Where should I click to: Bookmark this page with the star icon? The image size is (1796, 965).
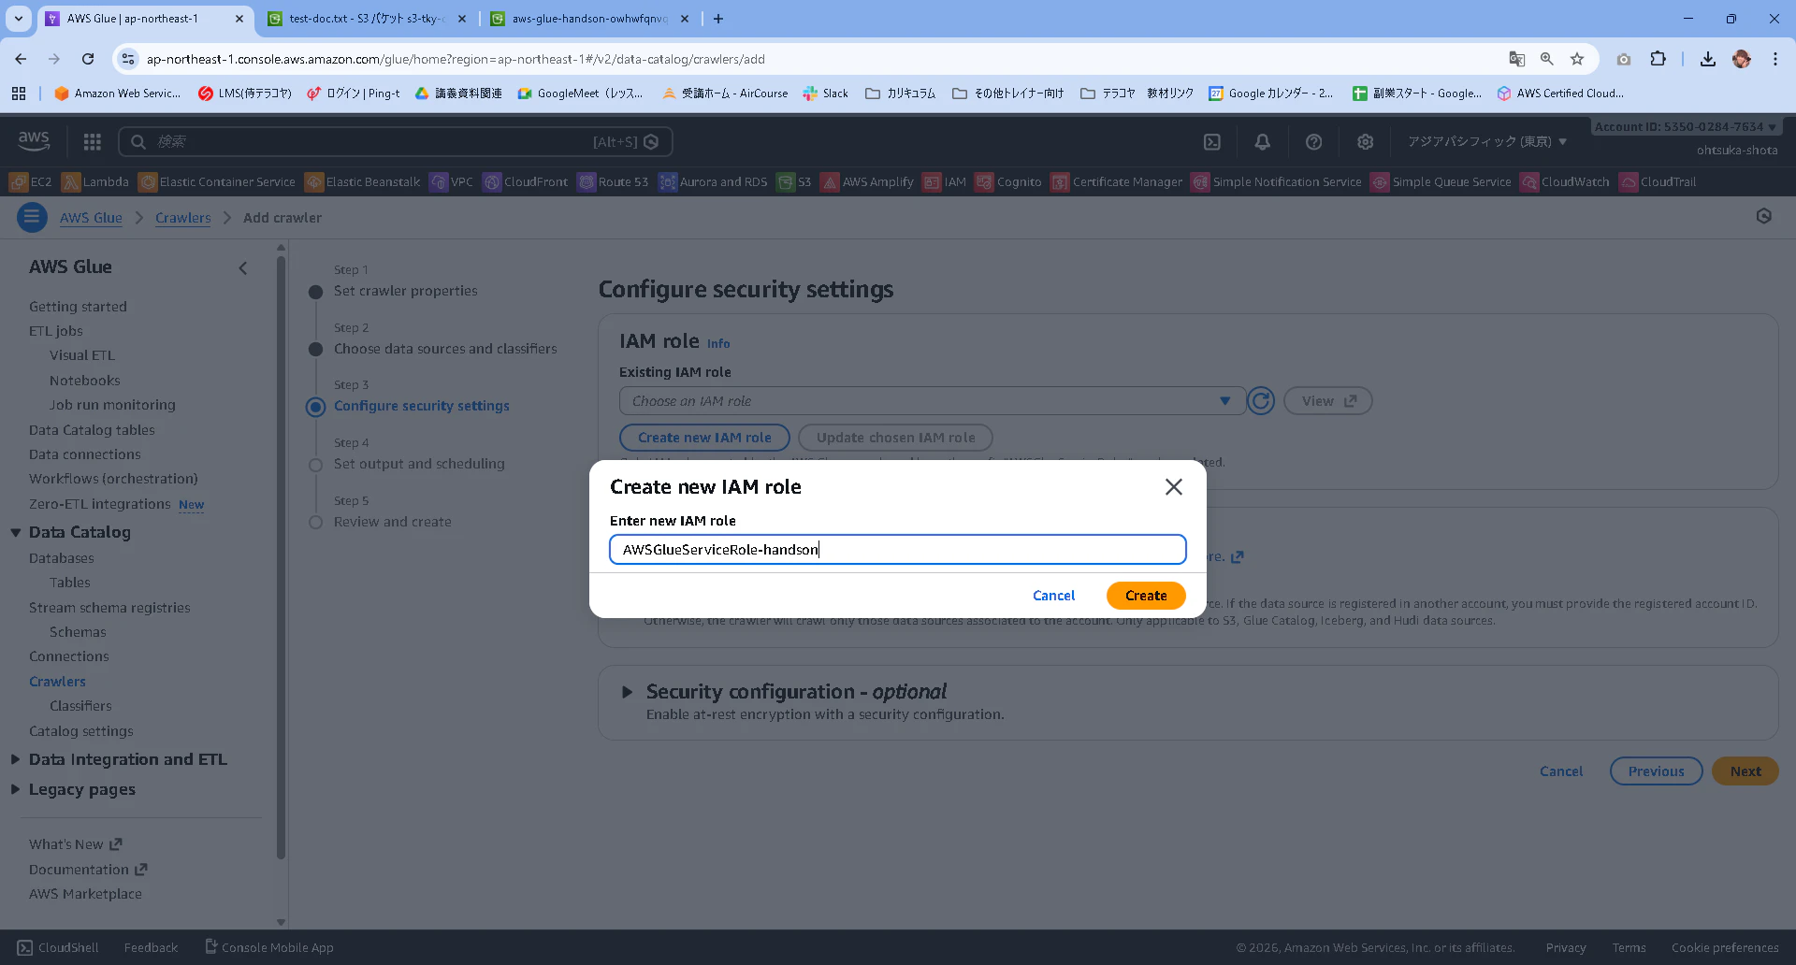pyautogui.click(x=1577, y=59)
